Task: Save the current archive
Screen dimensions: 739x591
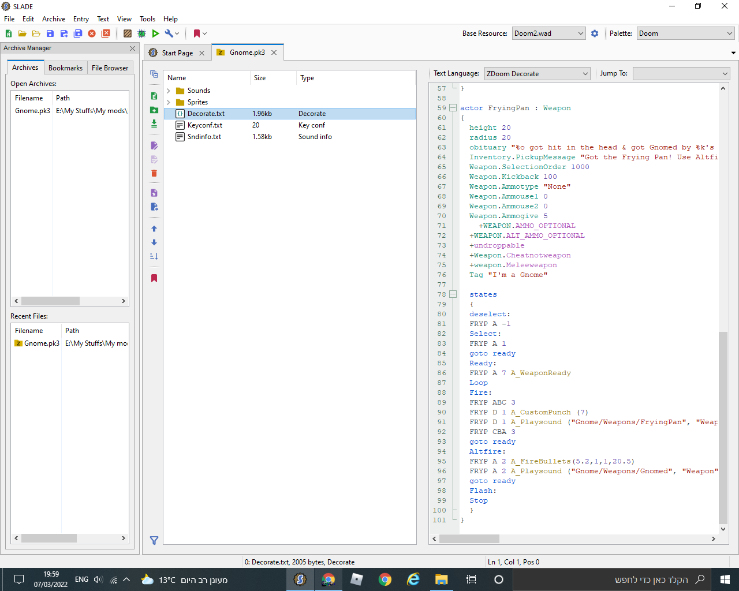Action: click(x=50, y=33)
